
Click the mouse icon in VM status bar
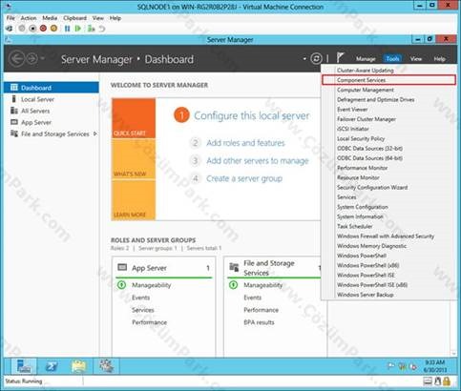click(x=438, y=381)
